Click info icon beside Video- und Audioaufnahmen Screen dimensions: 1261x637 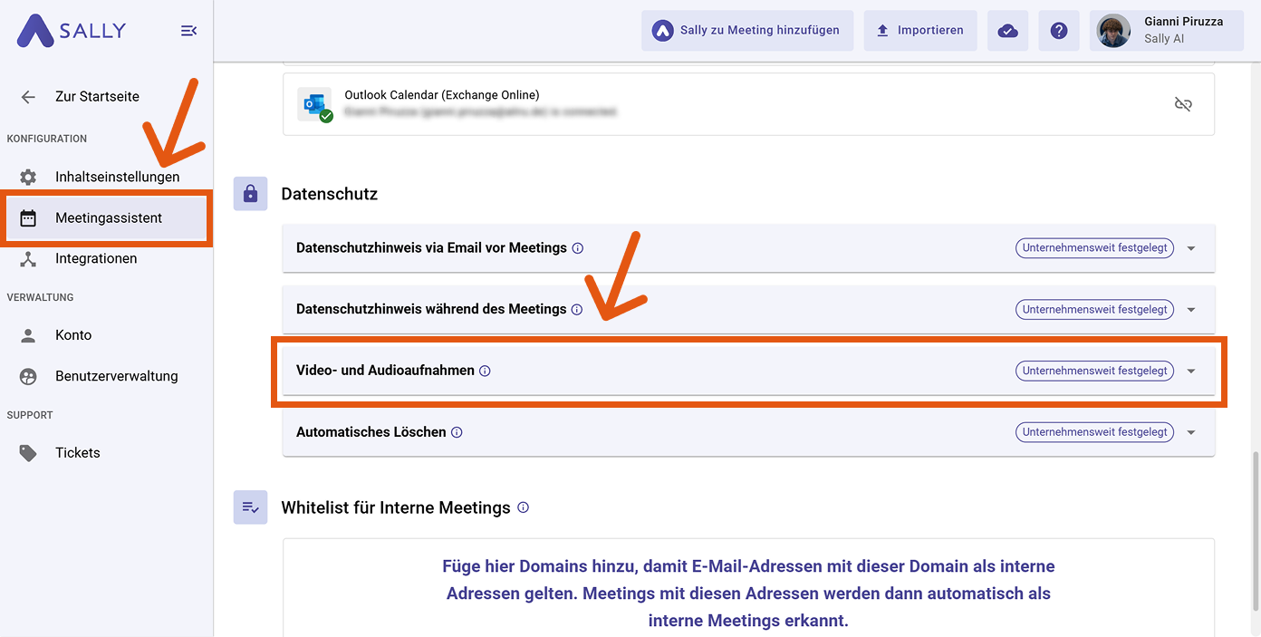tap(485, 371)
